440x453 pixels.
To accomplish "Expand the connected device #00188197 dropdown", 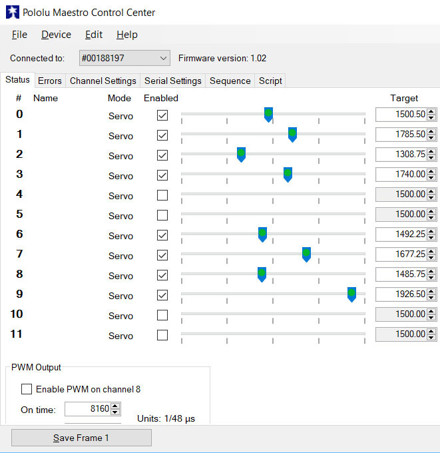I will click(124, 58).
